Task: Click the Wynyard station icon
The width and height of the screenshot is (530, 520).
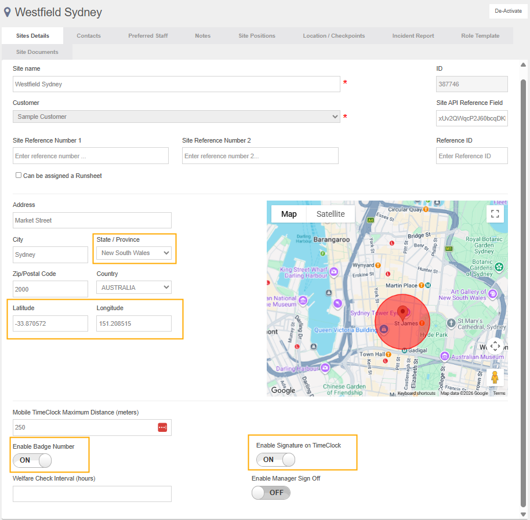Action: [378, 266]
